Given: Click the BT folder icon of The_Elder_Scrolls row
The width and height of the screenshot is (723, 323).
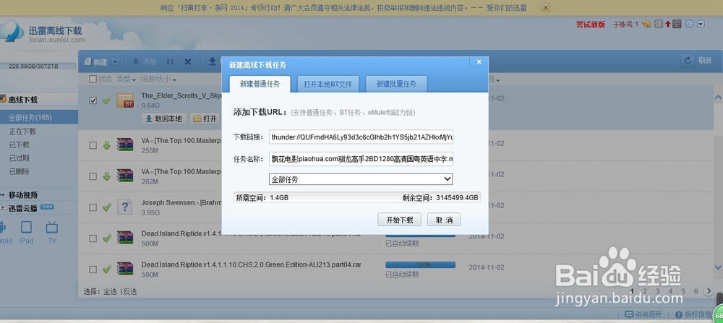Looking at the screenshot, I should 125,100.
